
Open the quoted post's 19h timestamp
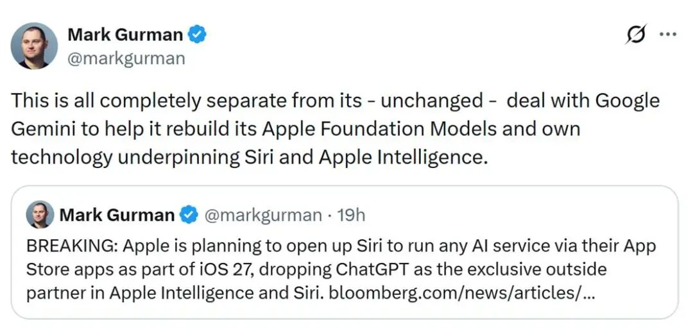(x=351, y=215)
